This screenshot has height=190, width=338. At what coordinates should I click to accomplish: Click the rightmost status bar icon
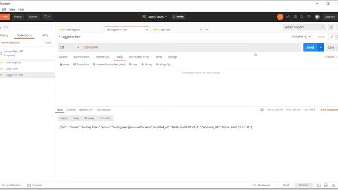point(333,185)
